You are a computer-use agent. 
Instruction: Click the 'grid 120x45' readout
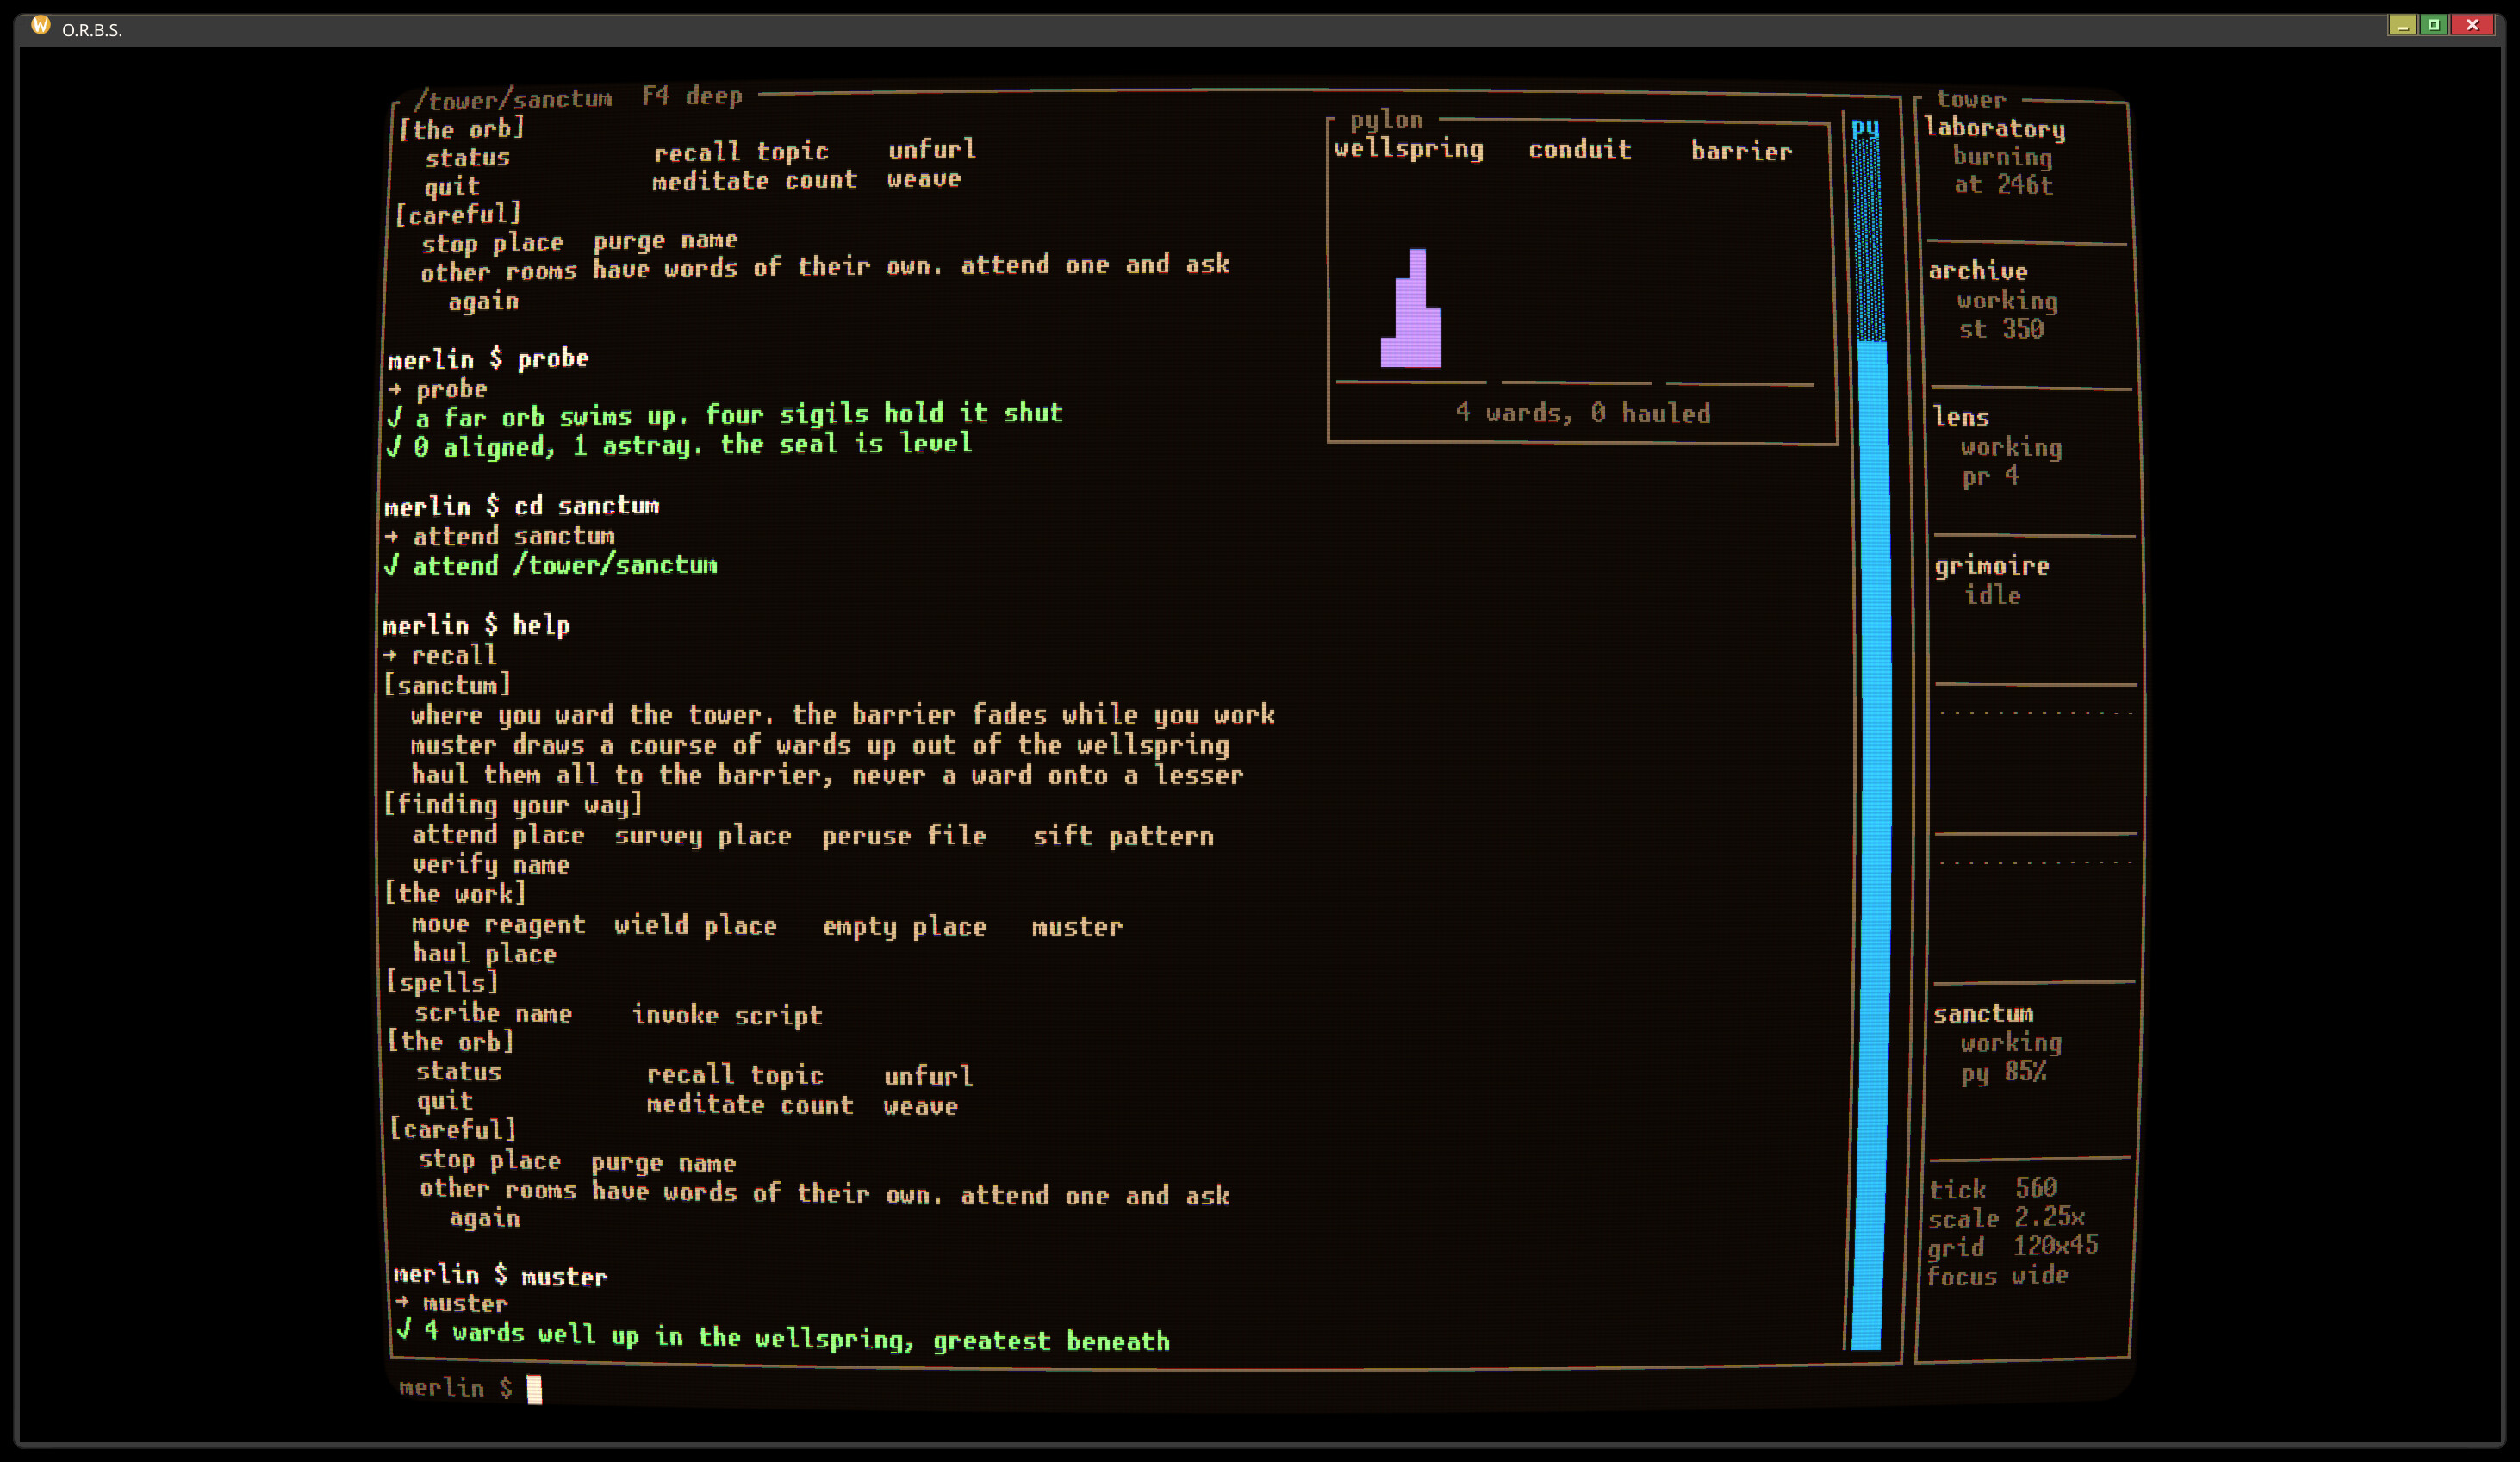click(2012, 1246)
